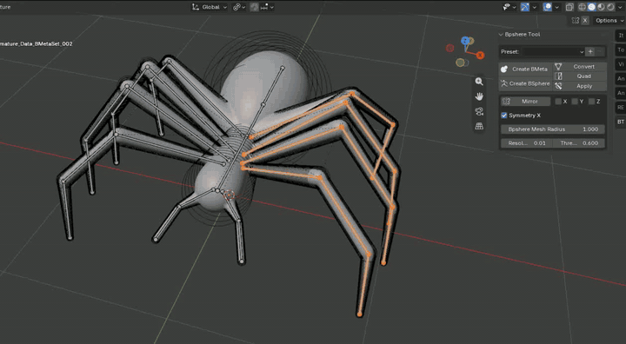Open the Preset dropdown list
The width and height of the screenshot is (626, 344).
(553, 51)
